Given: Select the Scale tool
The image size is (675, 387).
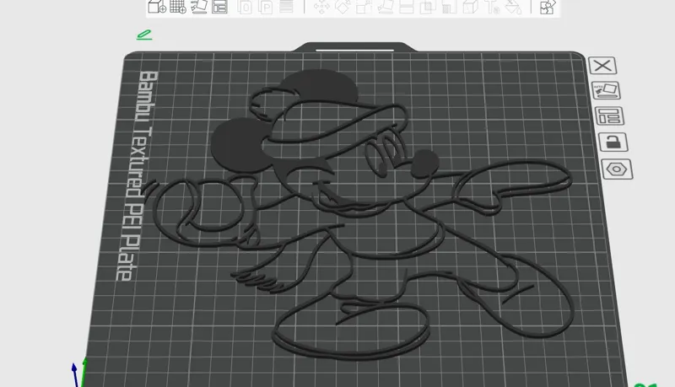Looking at the screenshot, I should click(x=364, y=7).
